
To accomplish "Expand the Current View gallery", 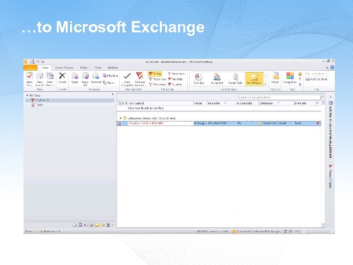I will pos(265,84).
